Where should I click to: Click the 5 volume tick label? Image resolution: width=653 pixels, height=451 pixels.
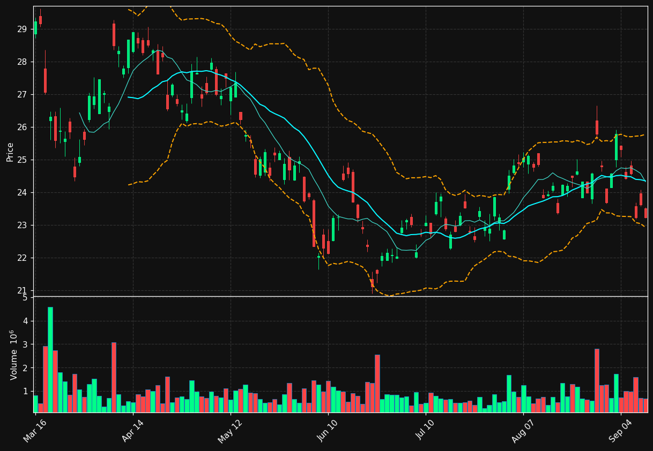click(25, 298)
